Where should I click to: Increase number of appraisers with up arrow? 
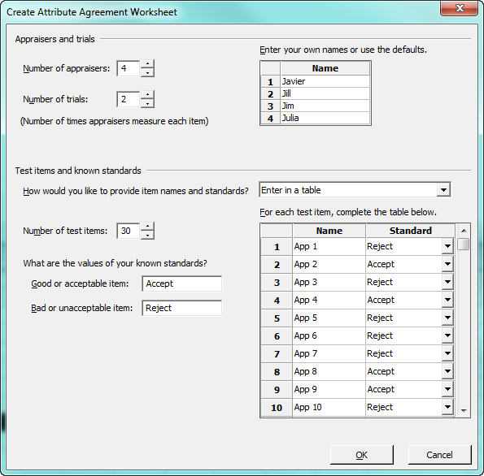[147, 64]
